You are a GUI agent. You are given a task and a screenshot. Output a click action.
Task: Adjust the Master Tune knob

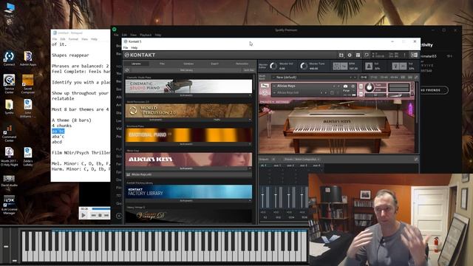pyautogui.click(x=304, y=66)
